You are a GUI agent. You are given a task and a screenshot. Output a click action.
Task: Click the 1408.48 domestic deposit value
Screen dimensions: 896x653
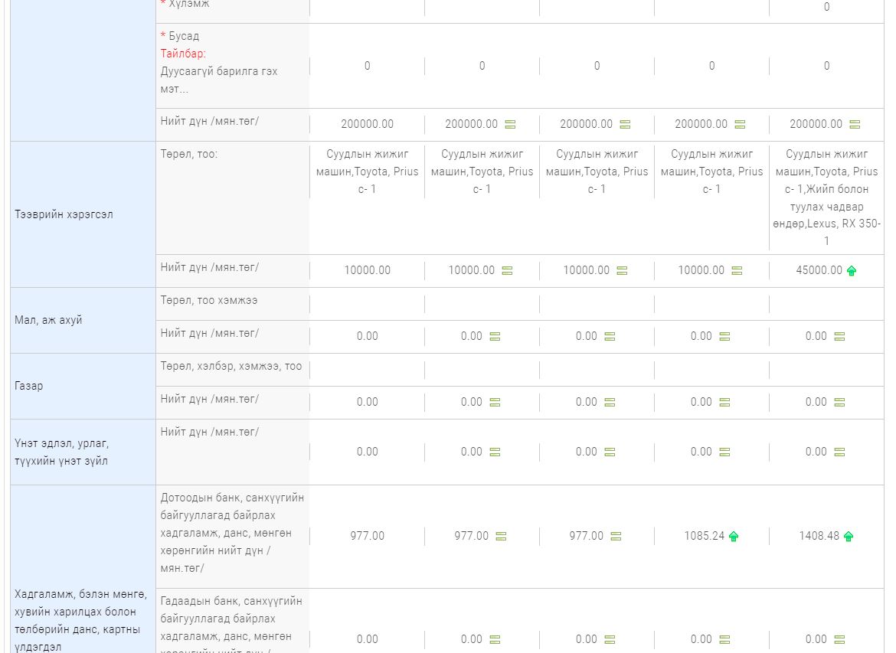click(819, 536)
